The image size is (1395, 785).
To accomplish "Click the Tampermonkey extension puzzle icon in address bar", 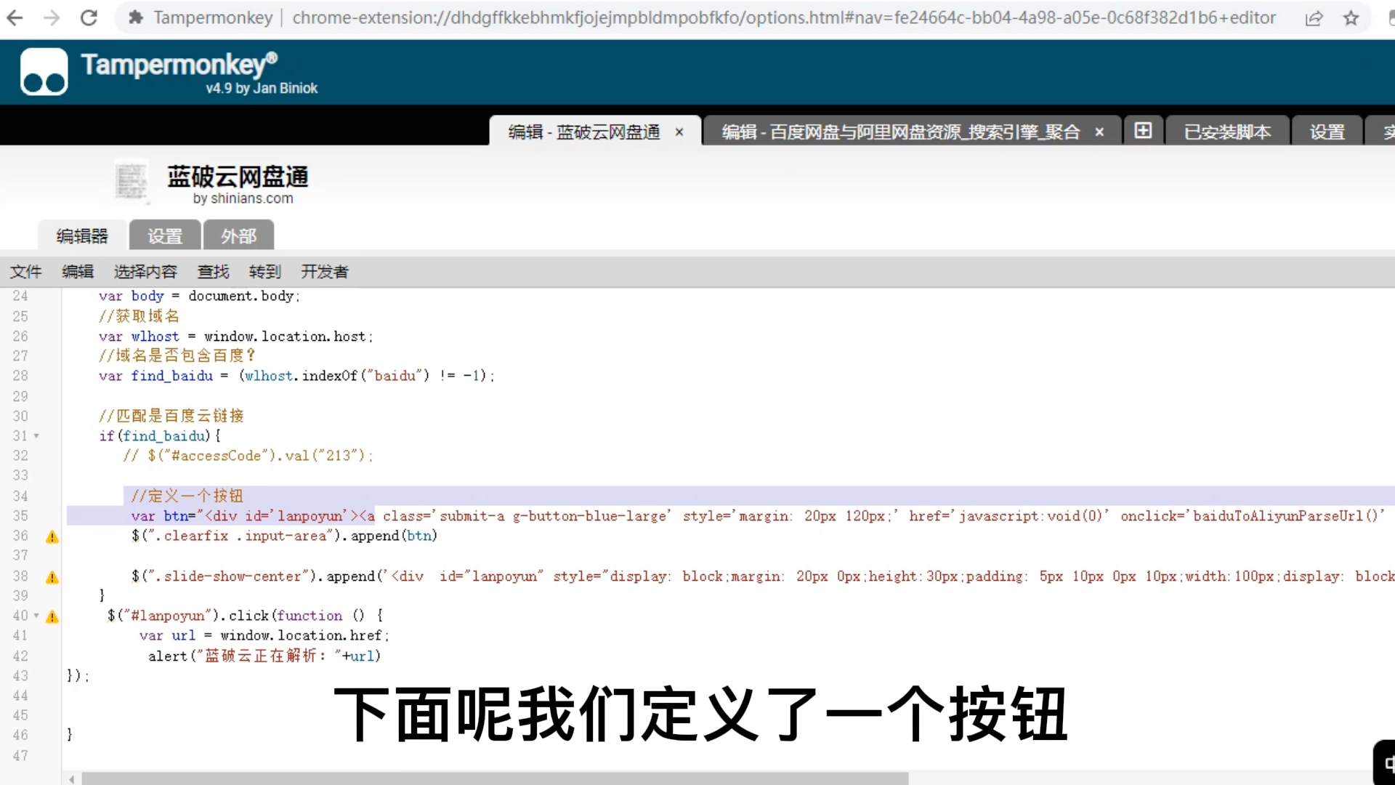I will 135,17.
